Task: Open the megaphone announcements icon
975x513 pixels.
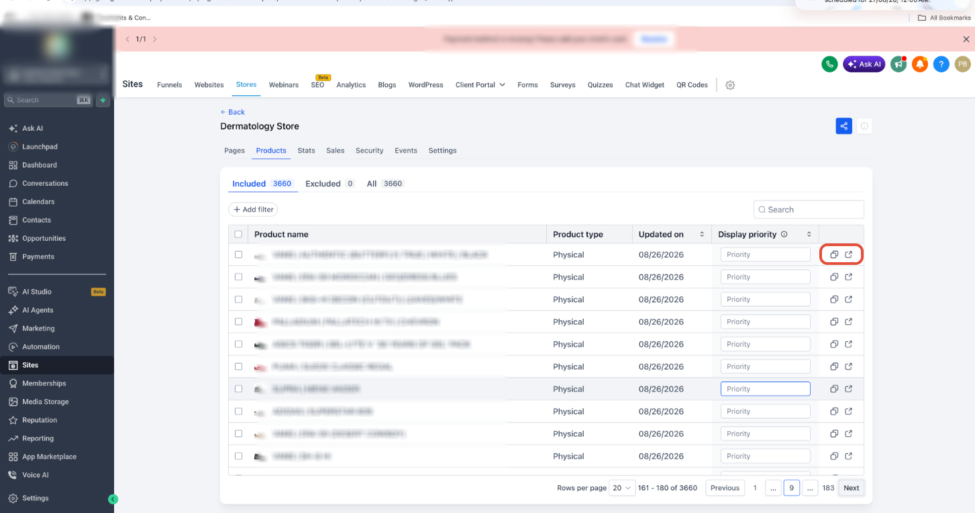Action: click(x=899, y=64)
